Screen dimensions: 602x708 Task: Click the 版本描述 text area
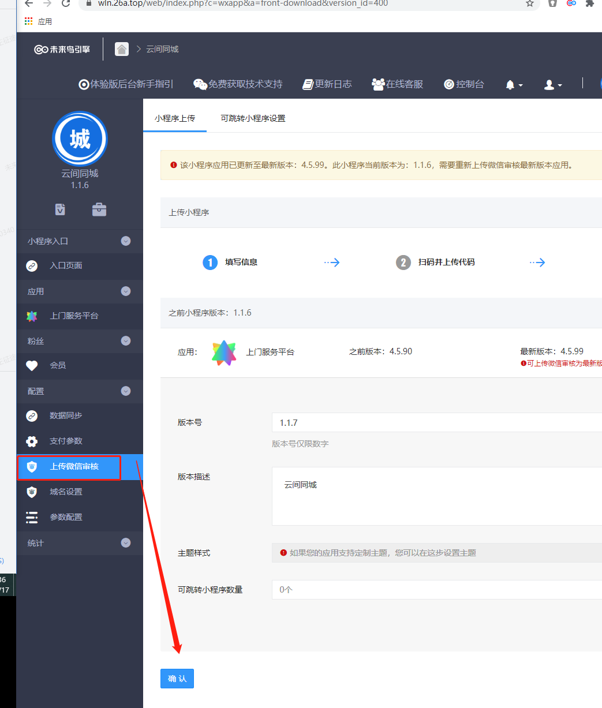(x=436, y=496)
